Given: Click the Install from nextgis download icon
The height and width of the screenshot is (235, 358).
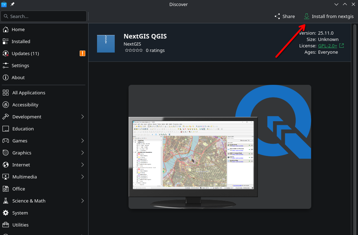Looking at the screenshot, I should [307, 17].
